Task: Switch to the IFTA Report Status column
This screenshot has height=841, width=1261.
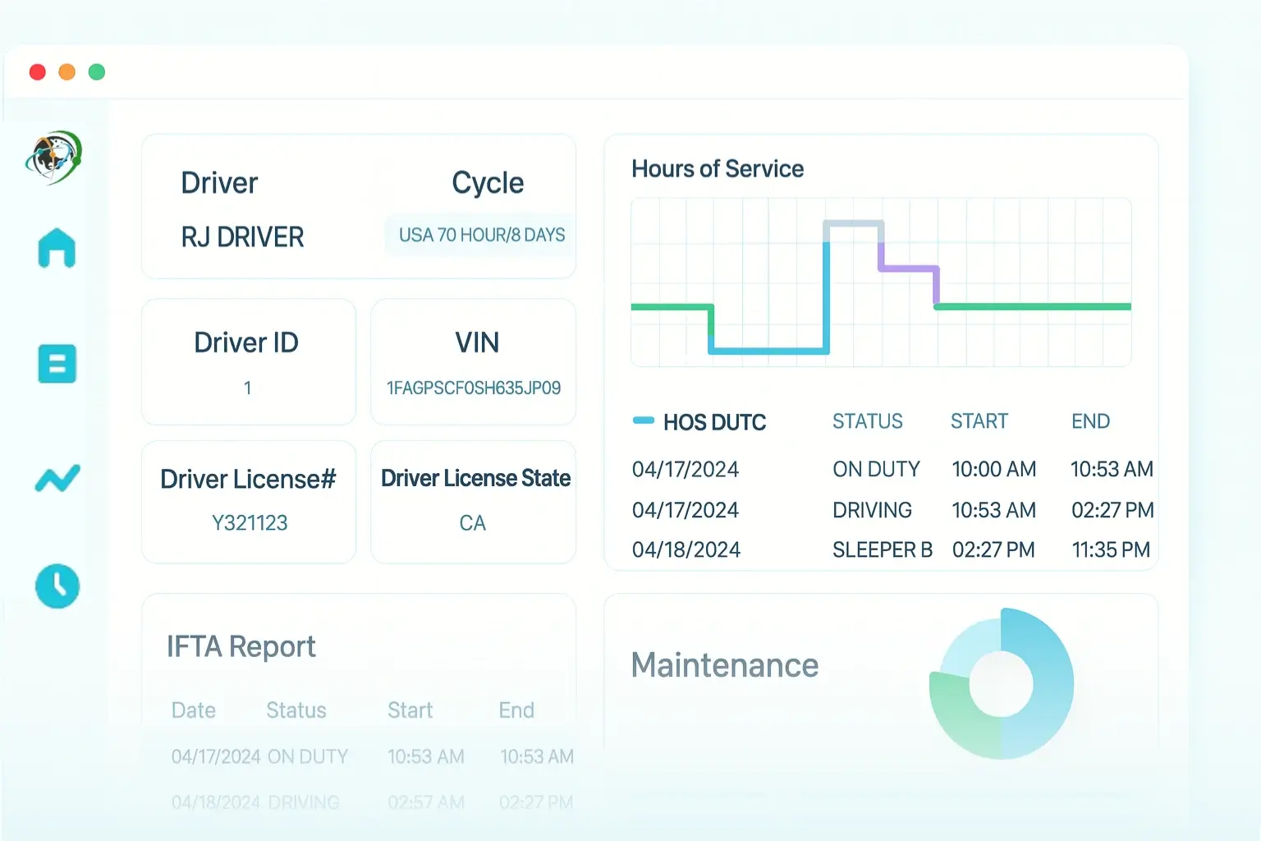Action: coord(296,710)
